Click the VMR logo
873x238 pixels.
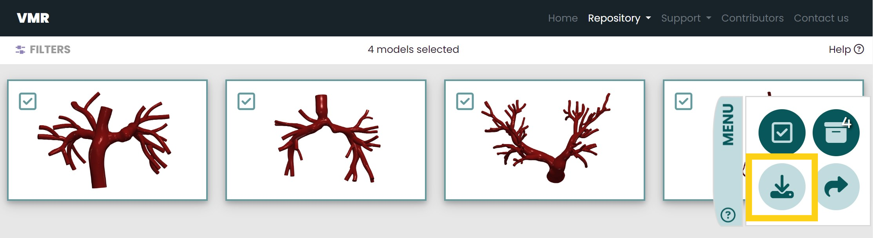click(x=33, y=18)
